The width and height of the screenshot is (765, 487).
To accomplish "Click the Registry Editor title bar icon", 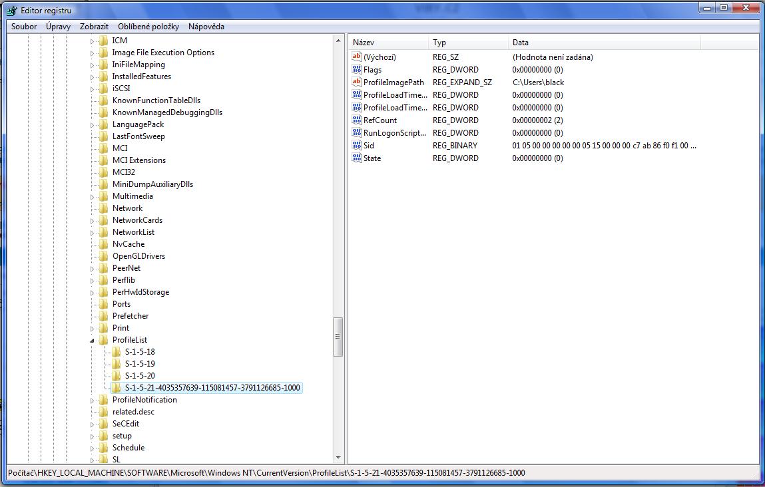I will click(11, 10).
